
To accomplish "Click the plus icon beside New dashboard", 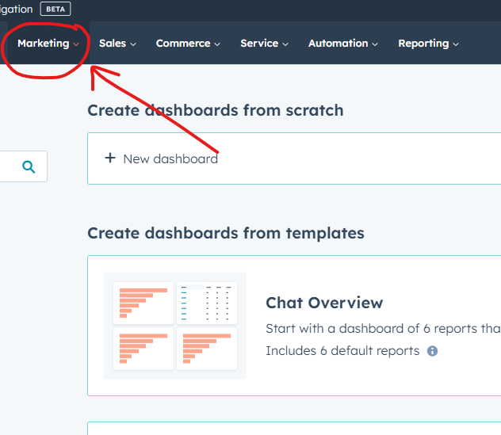I will (x=110, y=158).
